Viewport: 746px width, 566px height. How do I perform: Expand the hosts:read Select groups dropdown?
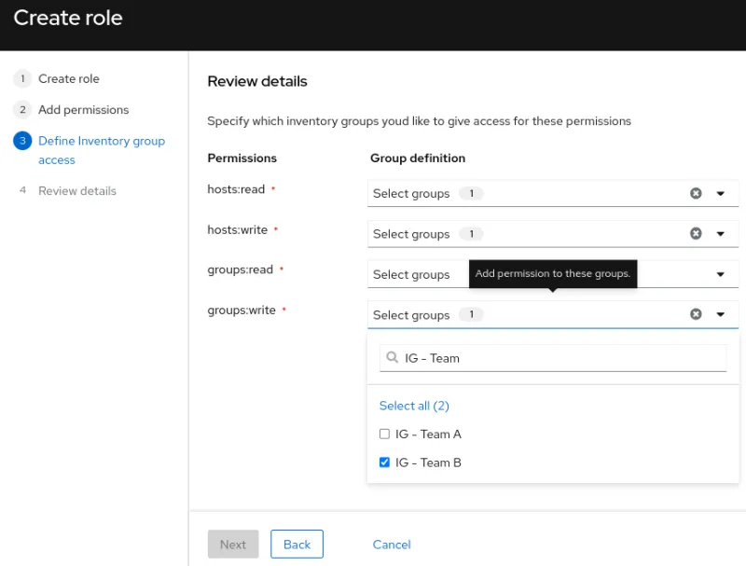(x=720, y=193)
